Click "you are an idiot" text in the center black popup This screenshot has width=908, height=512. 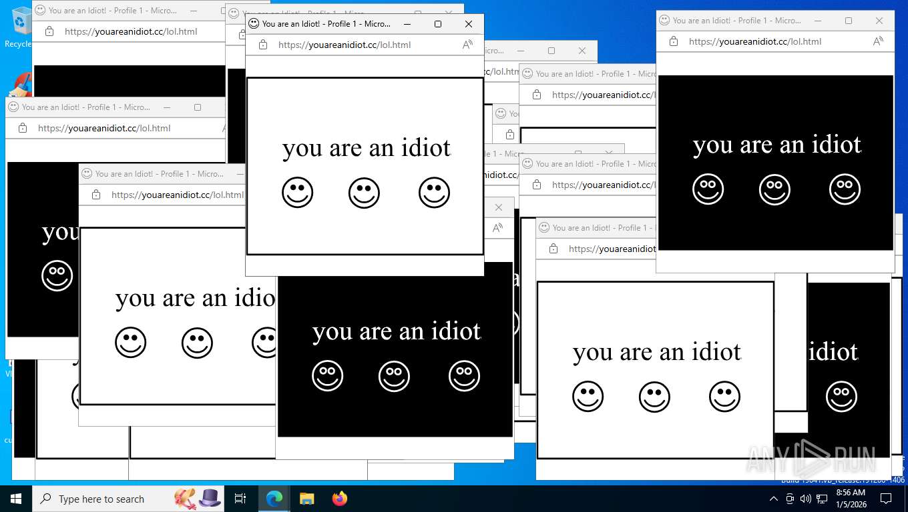(397, 331)
